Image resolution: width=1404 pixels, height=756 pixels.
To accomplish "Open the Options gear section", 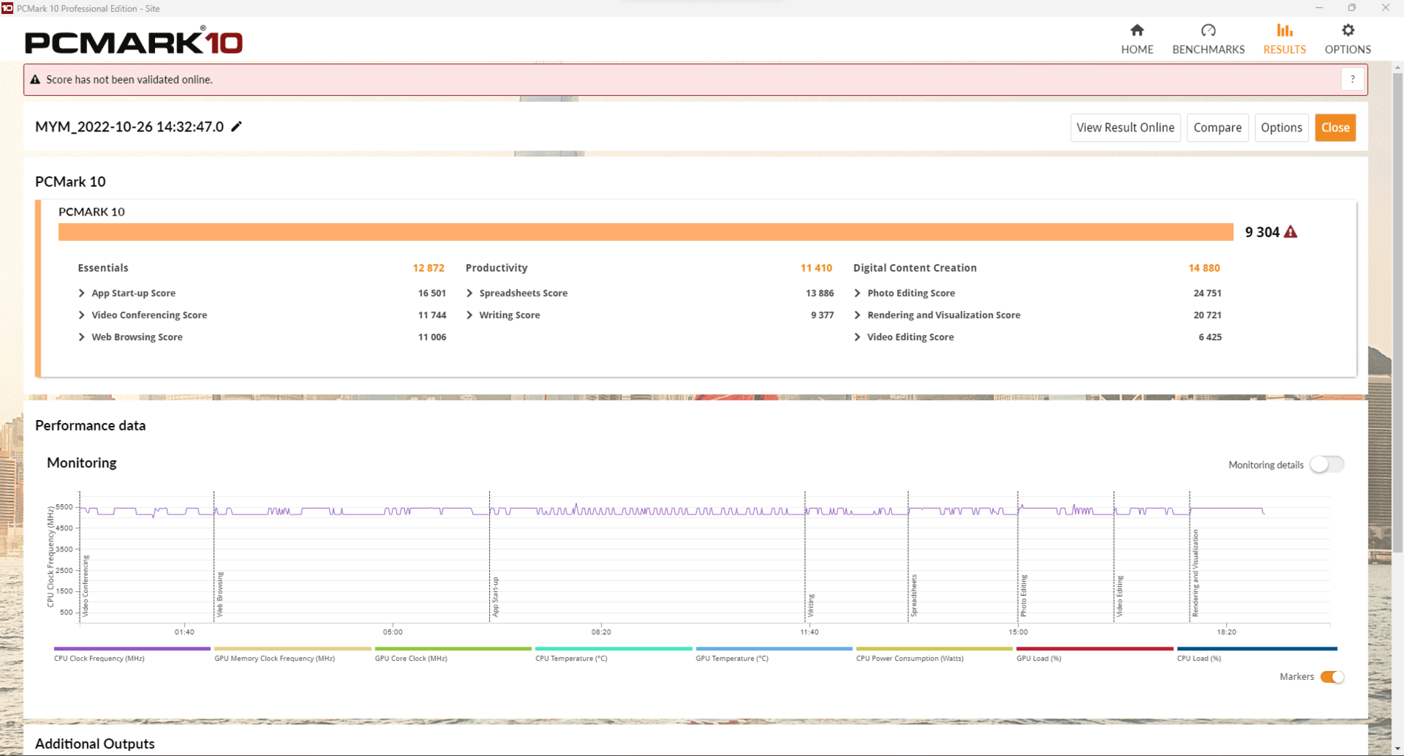I will point(1347,39).
